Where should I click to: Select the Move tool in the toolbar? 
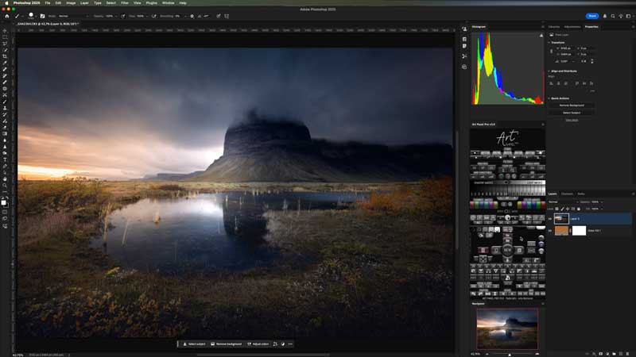coord(5,30)
